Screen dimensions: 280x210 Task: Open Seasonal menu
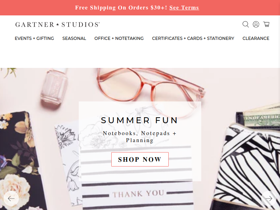tap(74, 38)
